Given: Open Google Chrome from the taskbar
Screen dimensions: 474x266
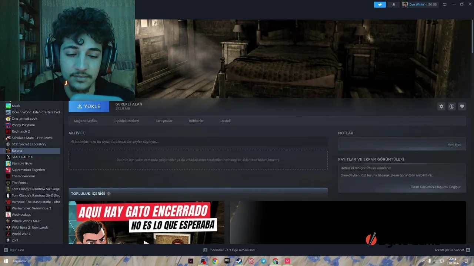Looking at the screenshot, I should coord(215,261).
